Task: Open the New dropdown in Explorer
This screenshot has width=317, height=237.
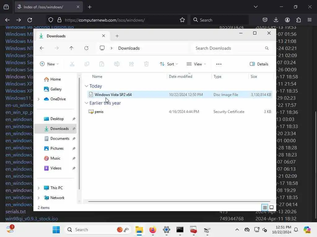Action: (x=49, y=64)
